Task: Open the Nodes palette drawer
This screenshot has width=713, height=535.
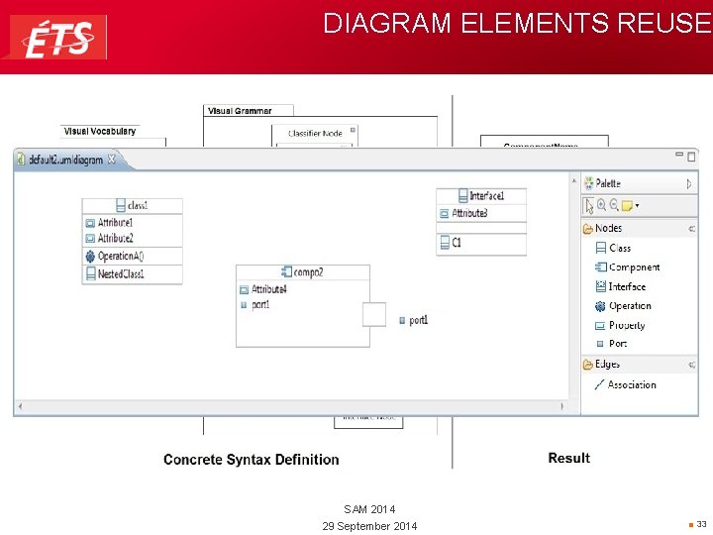Action: (x=639, y=229)
